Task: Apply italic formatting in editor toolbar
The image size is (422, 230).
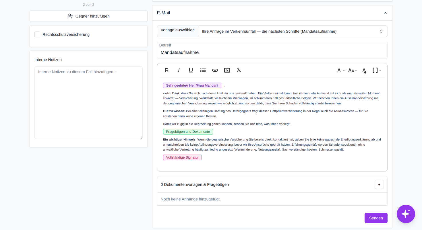Action: click(x=179, y=70)
